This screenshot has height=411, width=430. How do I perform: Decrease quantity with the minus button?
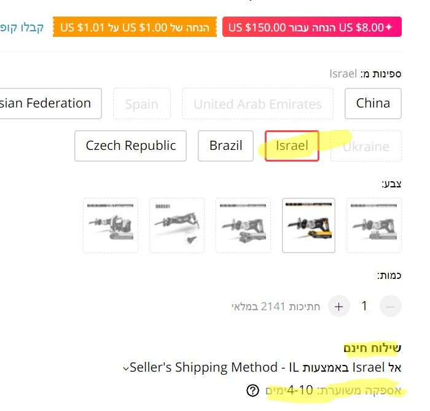tap(391, 306)
